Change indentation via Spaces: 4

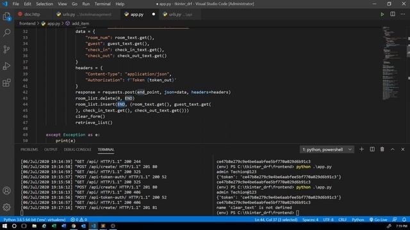[310, 220]
